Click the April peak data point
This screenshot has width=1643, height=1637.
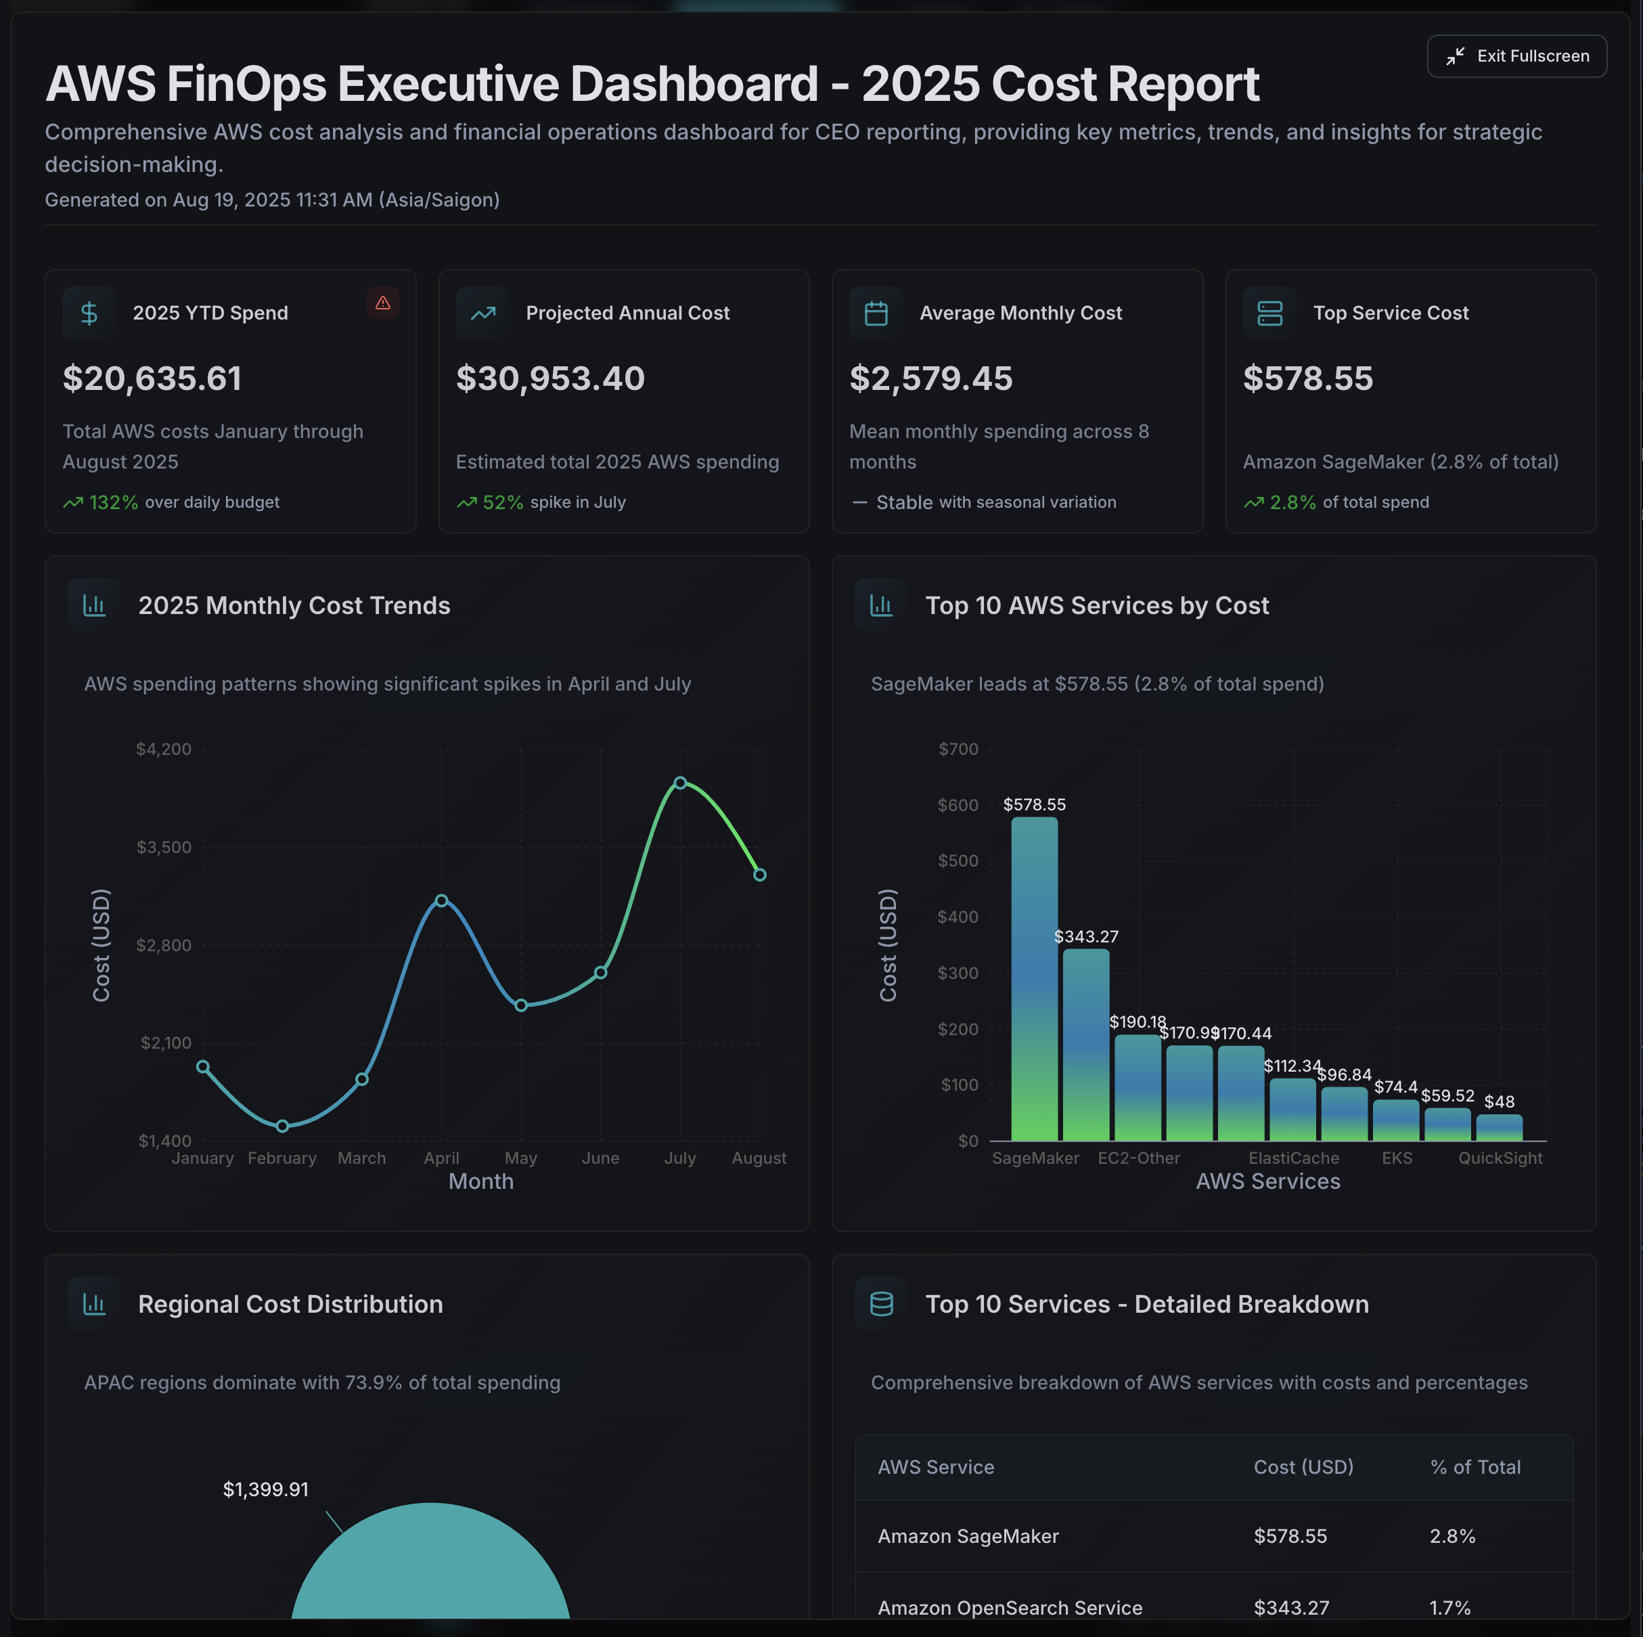click(441, 900)
